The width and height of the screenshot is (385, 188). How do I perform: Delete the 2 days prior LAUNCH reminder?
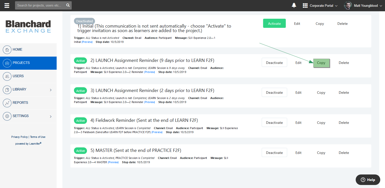(344, 92)
